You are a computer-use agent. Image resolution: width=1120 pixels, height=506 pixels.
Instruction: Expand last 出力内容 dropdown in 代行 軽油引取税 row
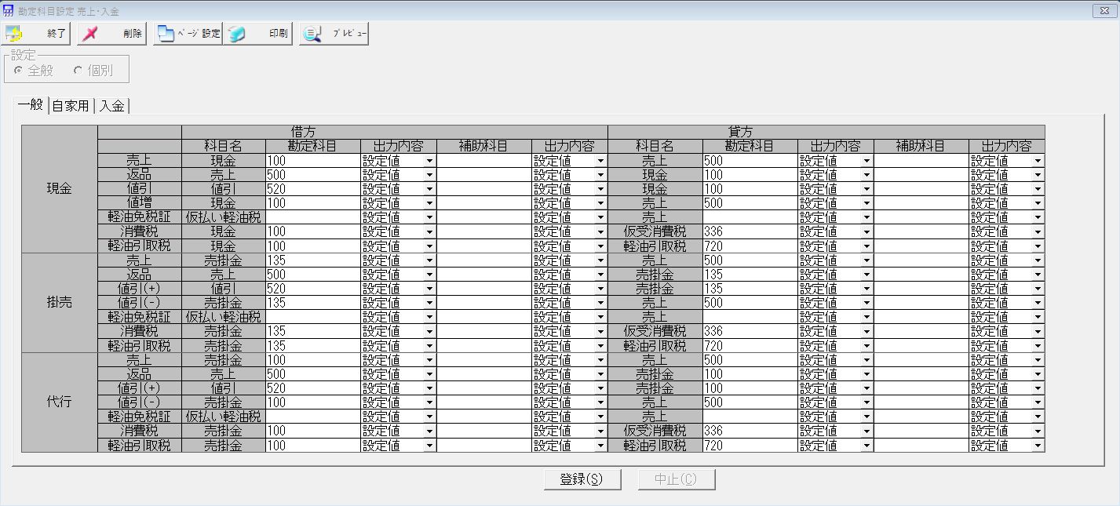click(1038, 446)
